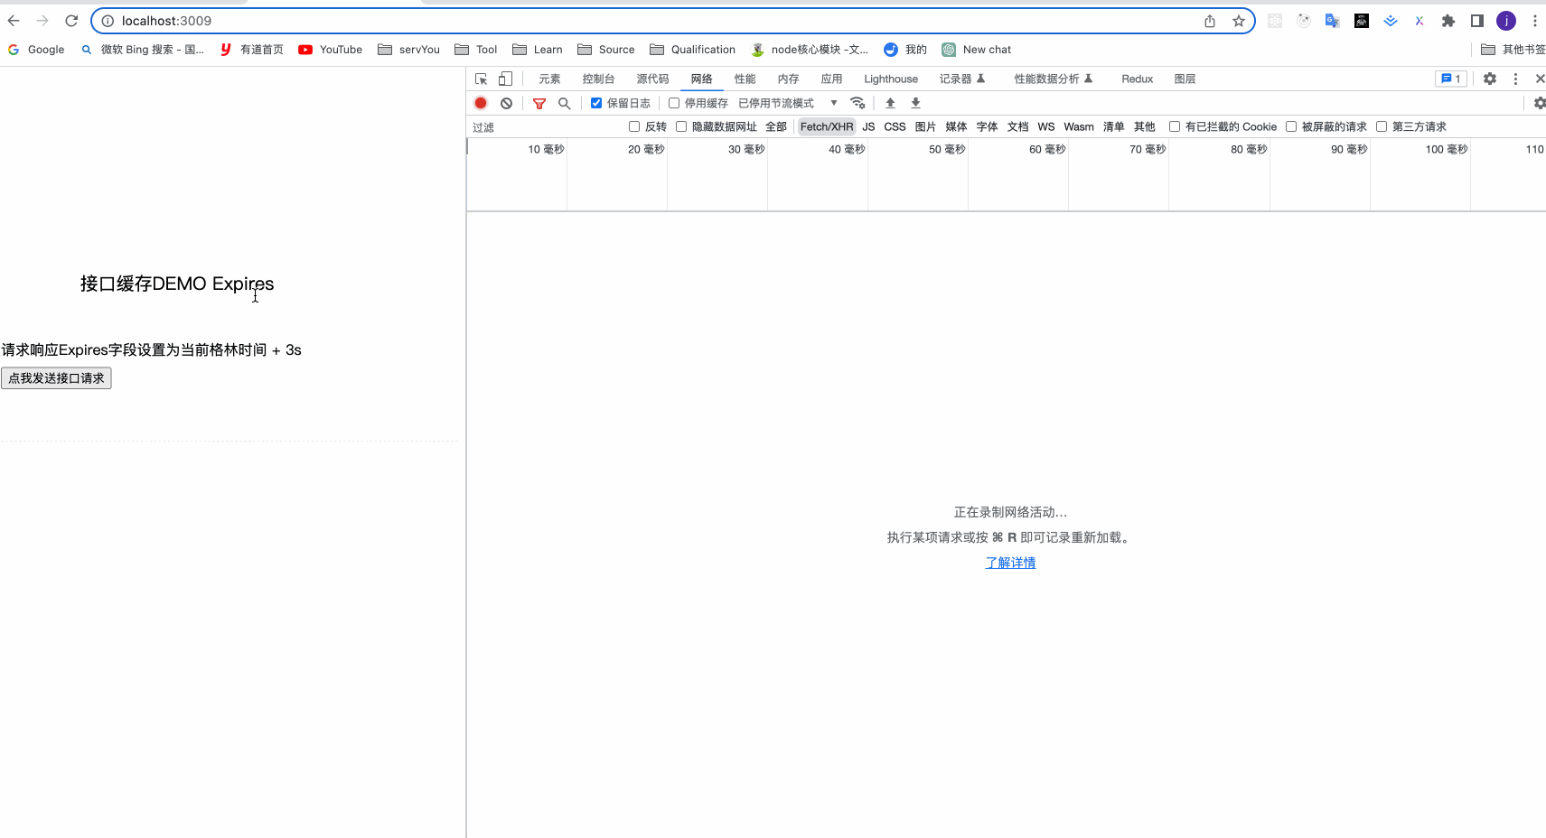This screenshot has height=838, width=1546.
Task: Filter requests by CSS type
Action: 895,126
